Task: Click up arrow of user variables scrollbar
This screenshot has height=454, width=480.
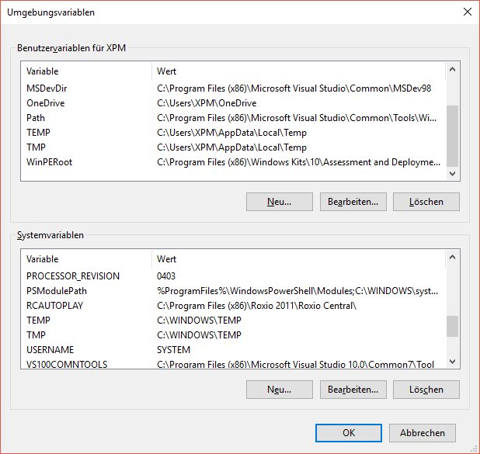Action: click(452, 69)
